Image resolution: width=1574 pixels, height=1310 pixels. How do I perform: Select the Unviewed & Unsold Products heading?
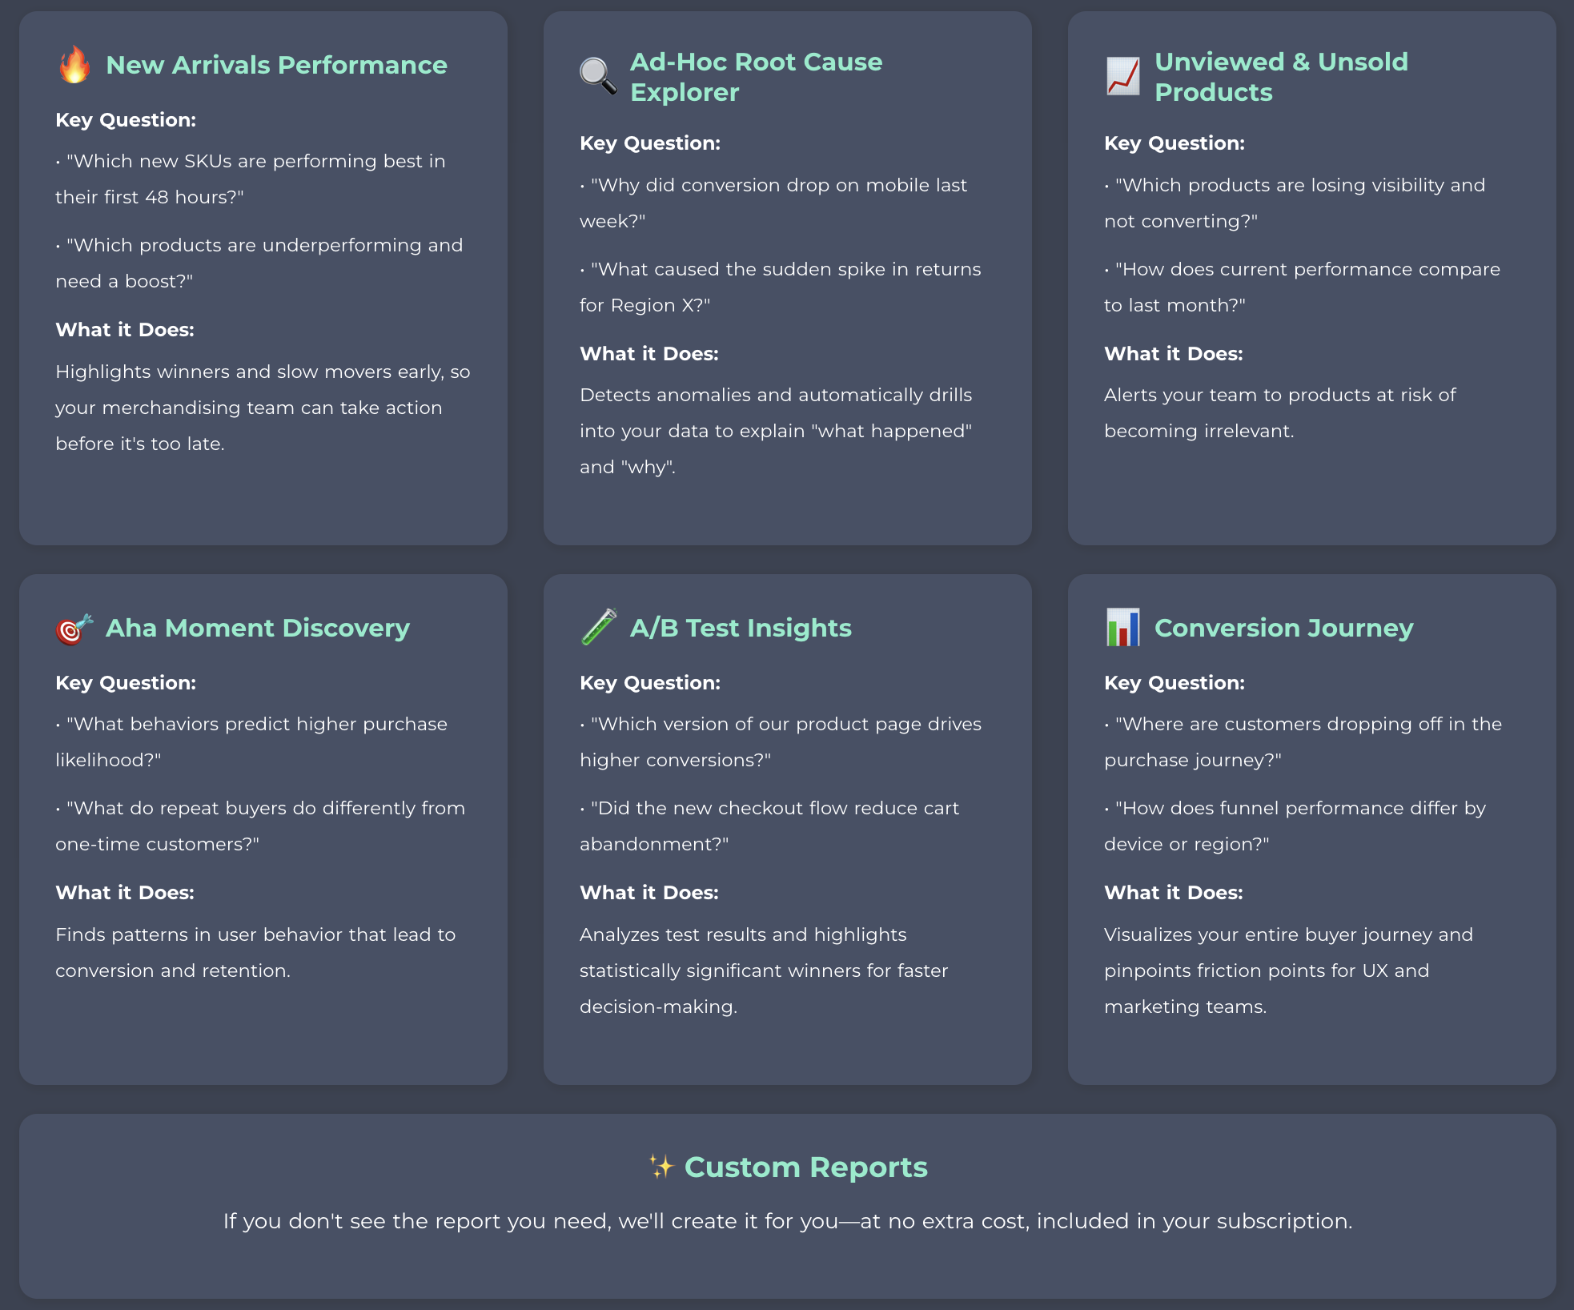[1281, 77]
